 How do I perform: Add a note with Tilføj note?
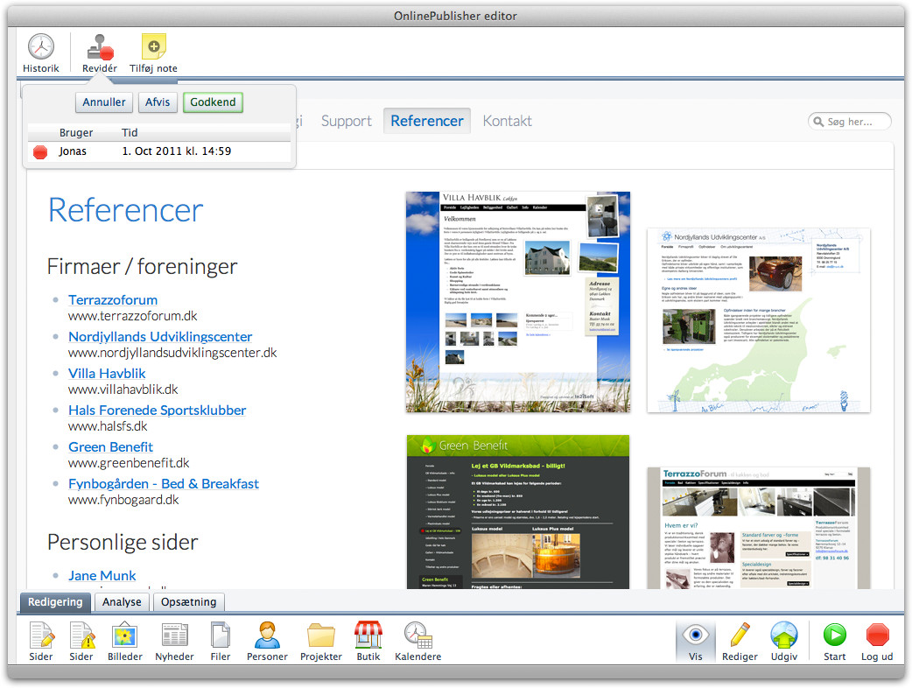pos(153,47)
